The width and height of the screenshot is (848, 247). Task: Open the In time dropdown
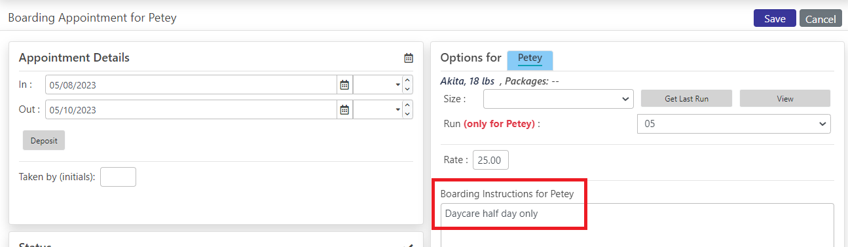[378, 85]
